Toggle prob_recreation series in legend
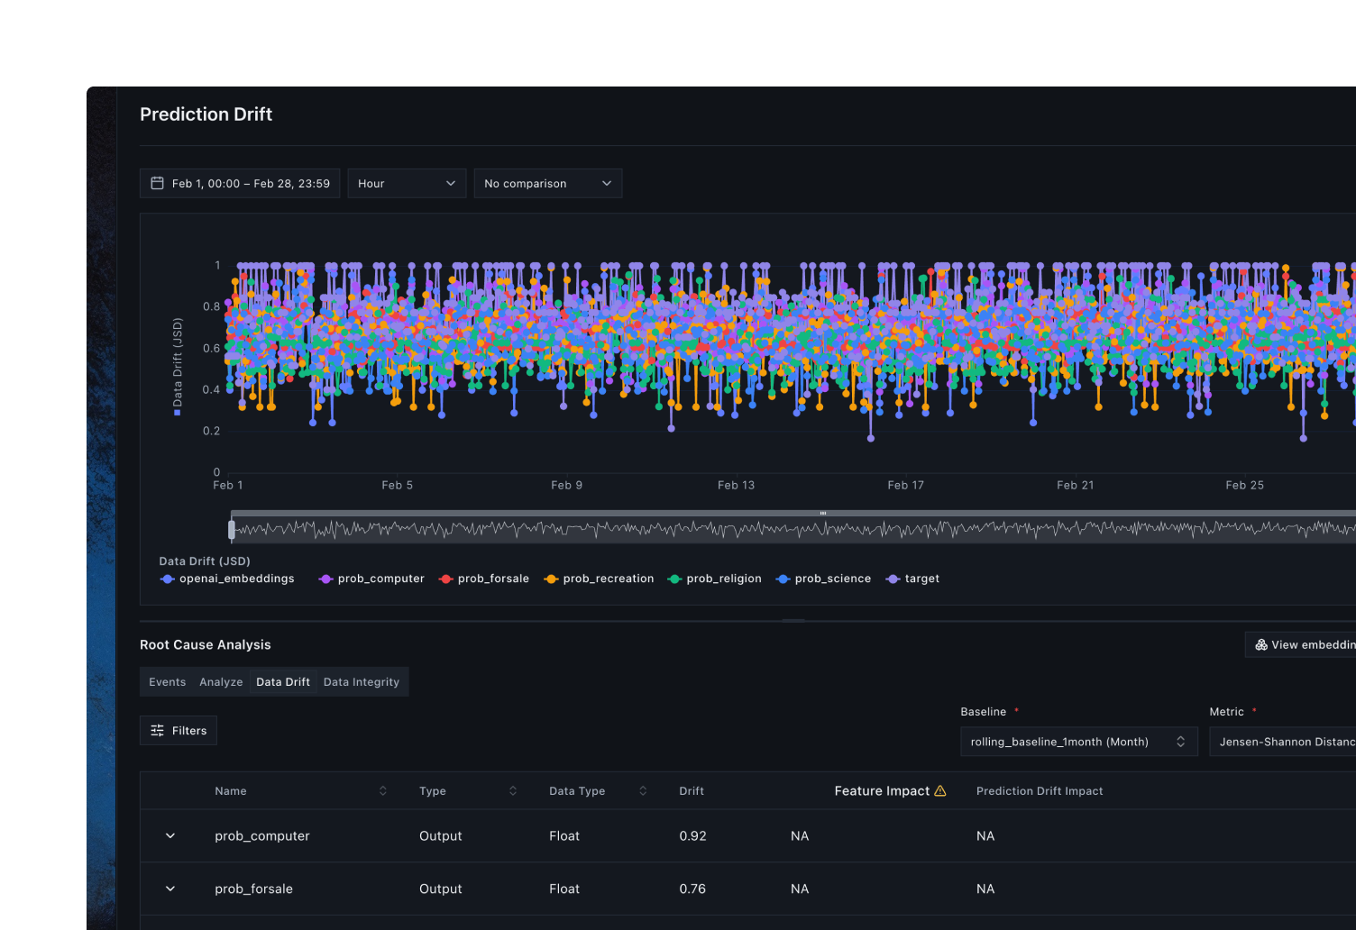The width and height of the screenshot is (1356, 930). tap(599, 579)
